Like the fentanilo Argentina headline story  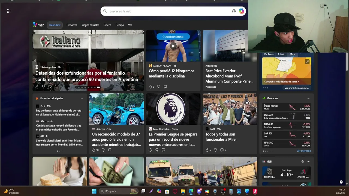point(37,87)
